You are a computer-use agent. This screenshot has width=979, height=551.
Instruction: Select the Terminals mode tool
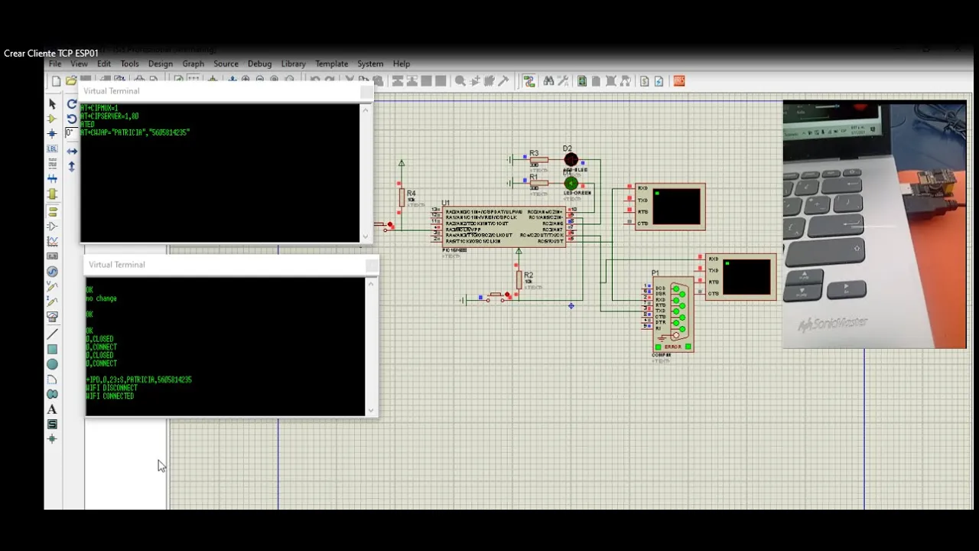52,211
